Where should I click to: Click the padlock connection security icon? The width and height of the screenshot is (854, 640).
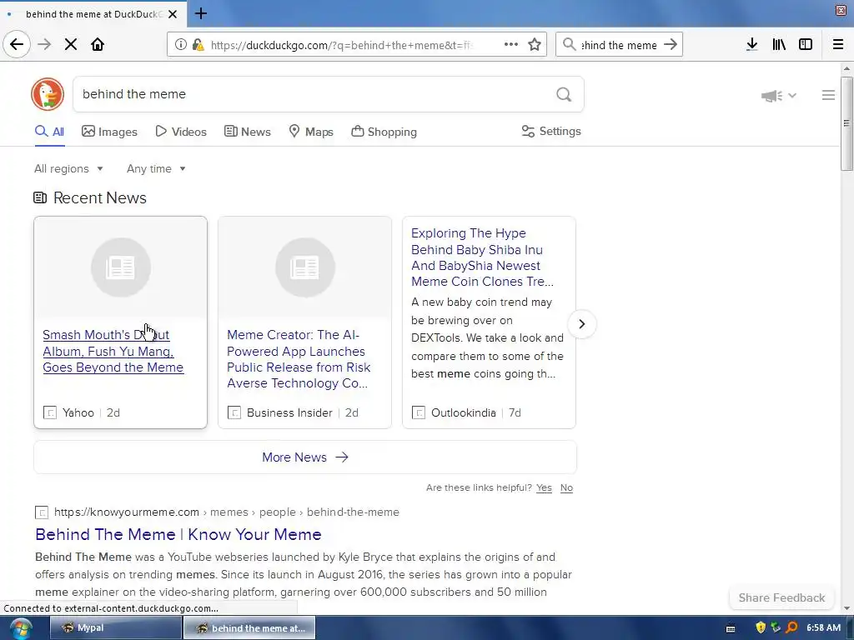[198, 45]
